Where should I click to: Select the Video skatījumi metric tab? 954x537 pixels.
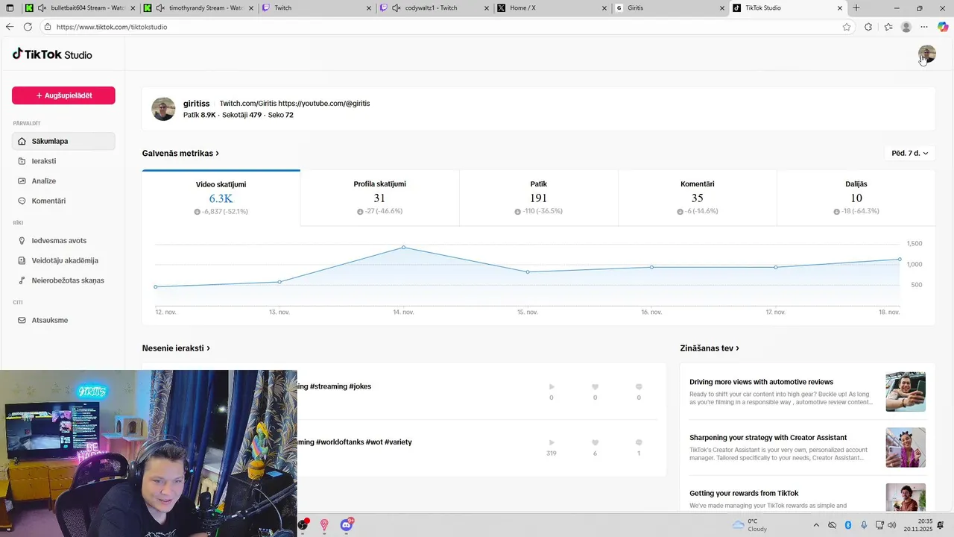click(221, 198)
